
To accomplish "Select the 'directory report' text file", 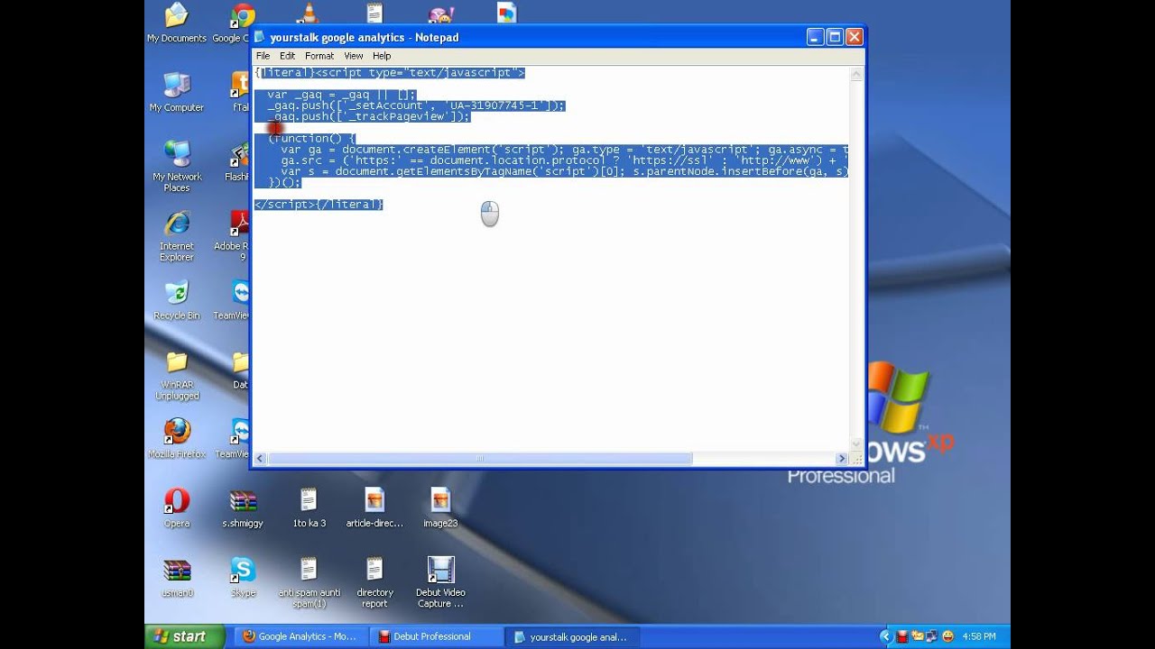I will 374,582.
